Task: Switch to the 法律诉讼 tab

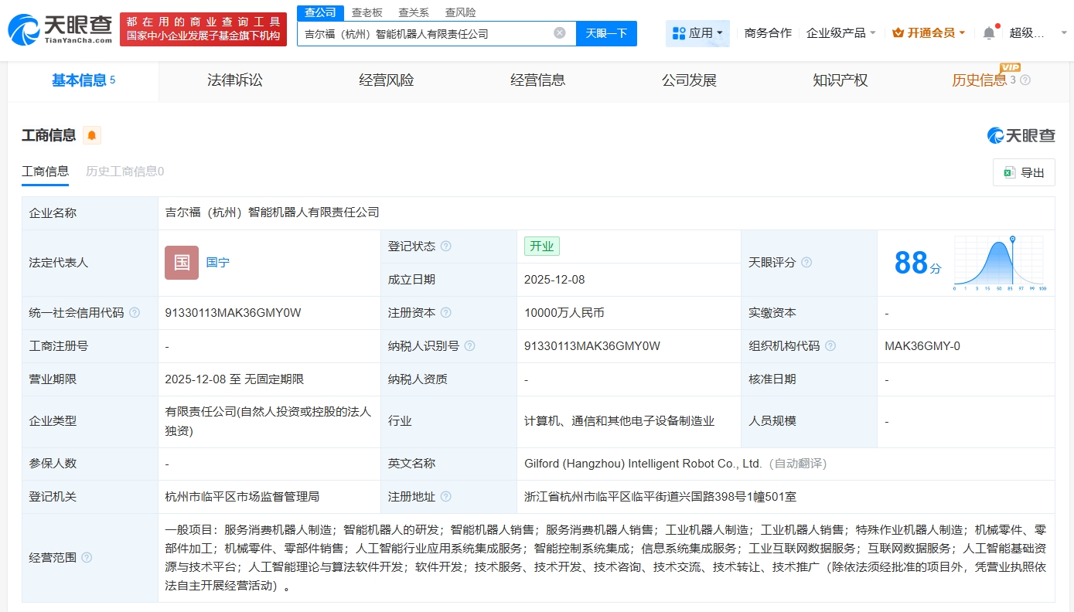Action: [x=235, y=80]
